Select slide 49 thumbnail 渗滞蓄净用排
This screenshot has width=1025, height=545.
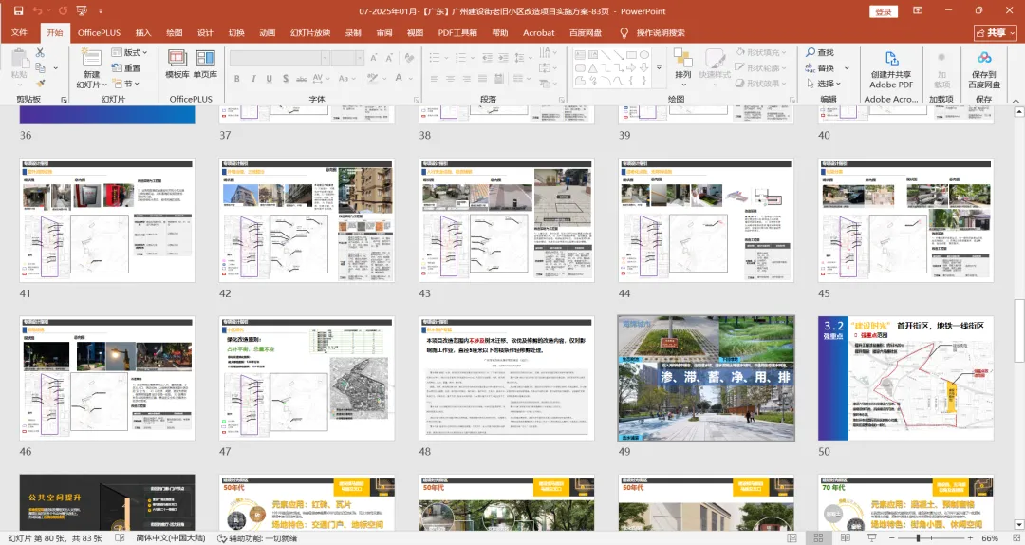[x=706, y=378]
